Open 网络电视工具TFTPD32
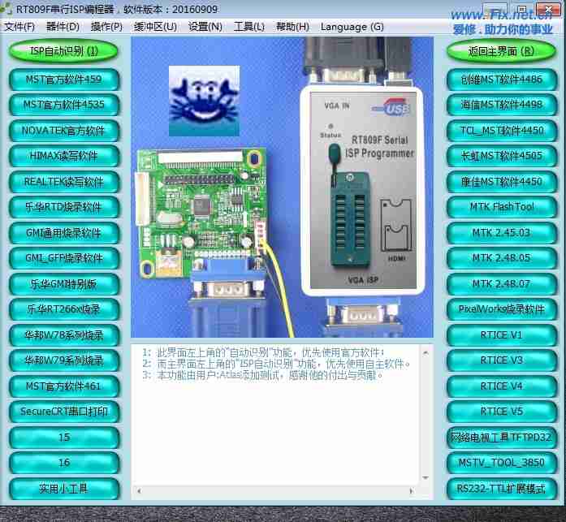The height and width of the screenshot is (522, 566). [501, 438]
